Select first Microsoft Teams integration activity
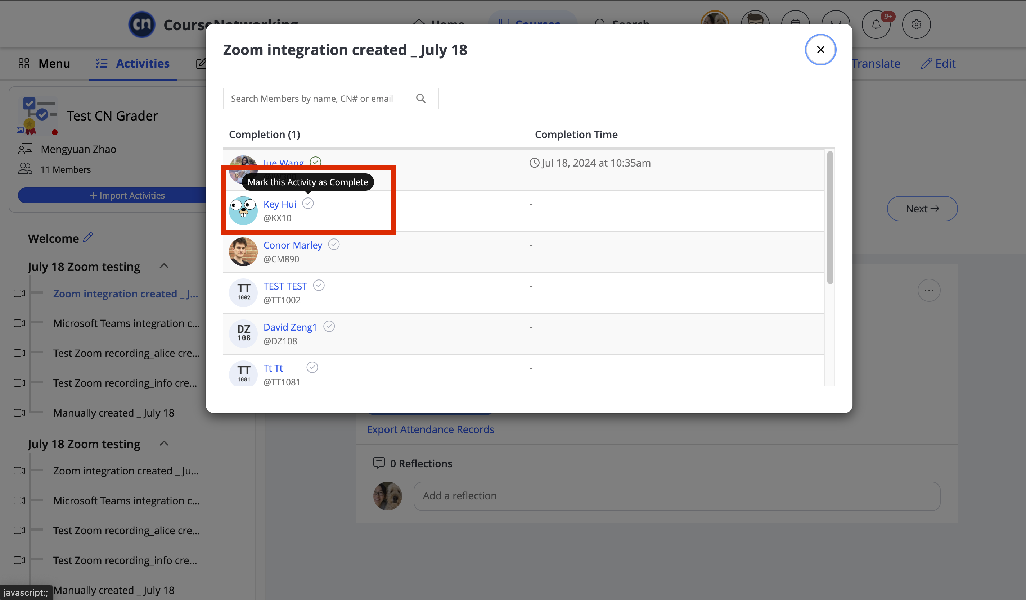The image size is (1026, 600). tap(126, 323)
